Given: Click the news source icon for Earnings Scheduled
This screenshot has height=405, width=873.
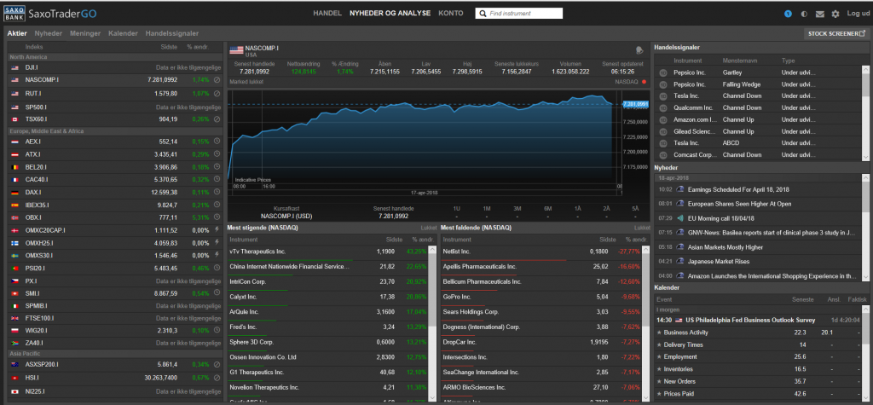Looking at the screenshot, I should [679, 189].
